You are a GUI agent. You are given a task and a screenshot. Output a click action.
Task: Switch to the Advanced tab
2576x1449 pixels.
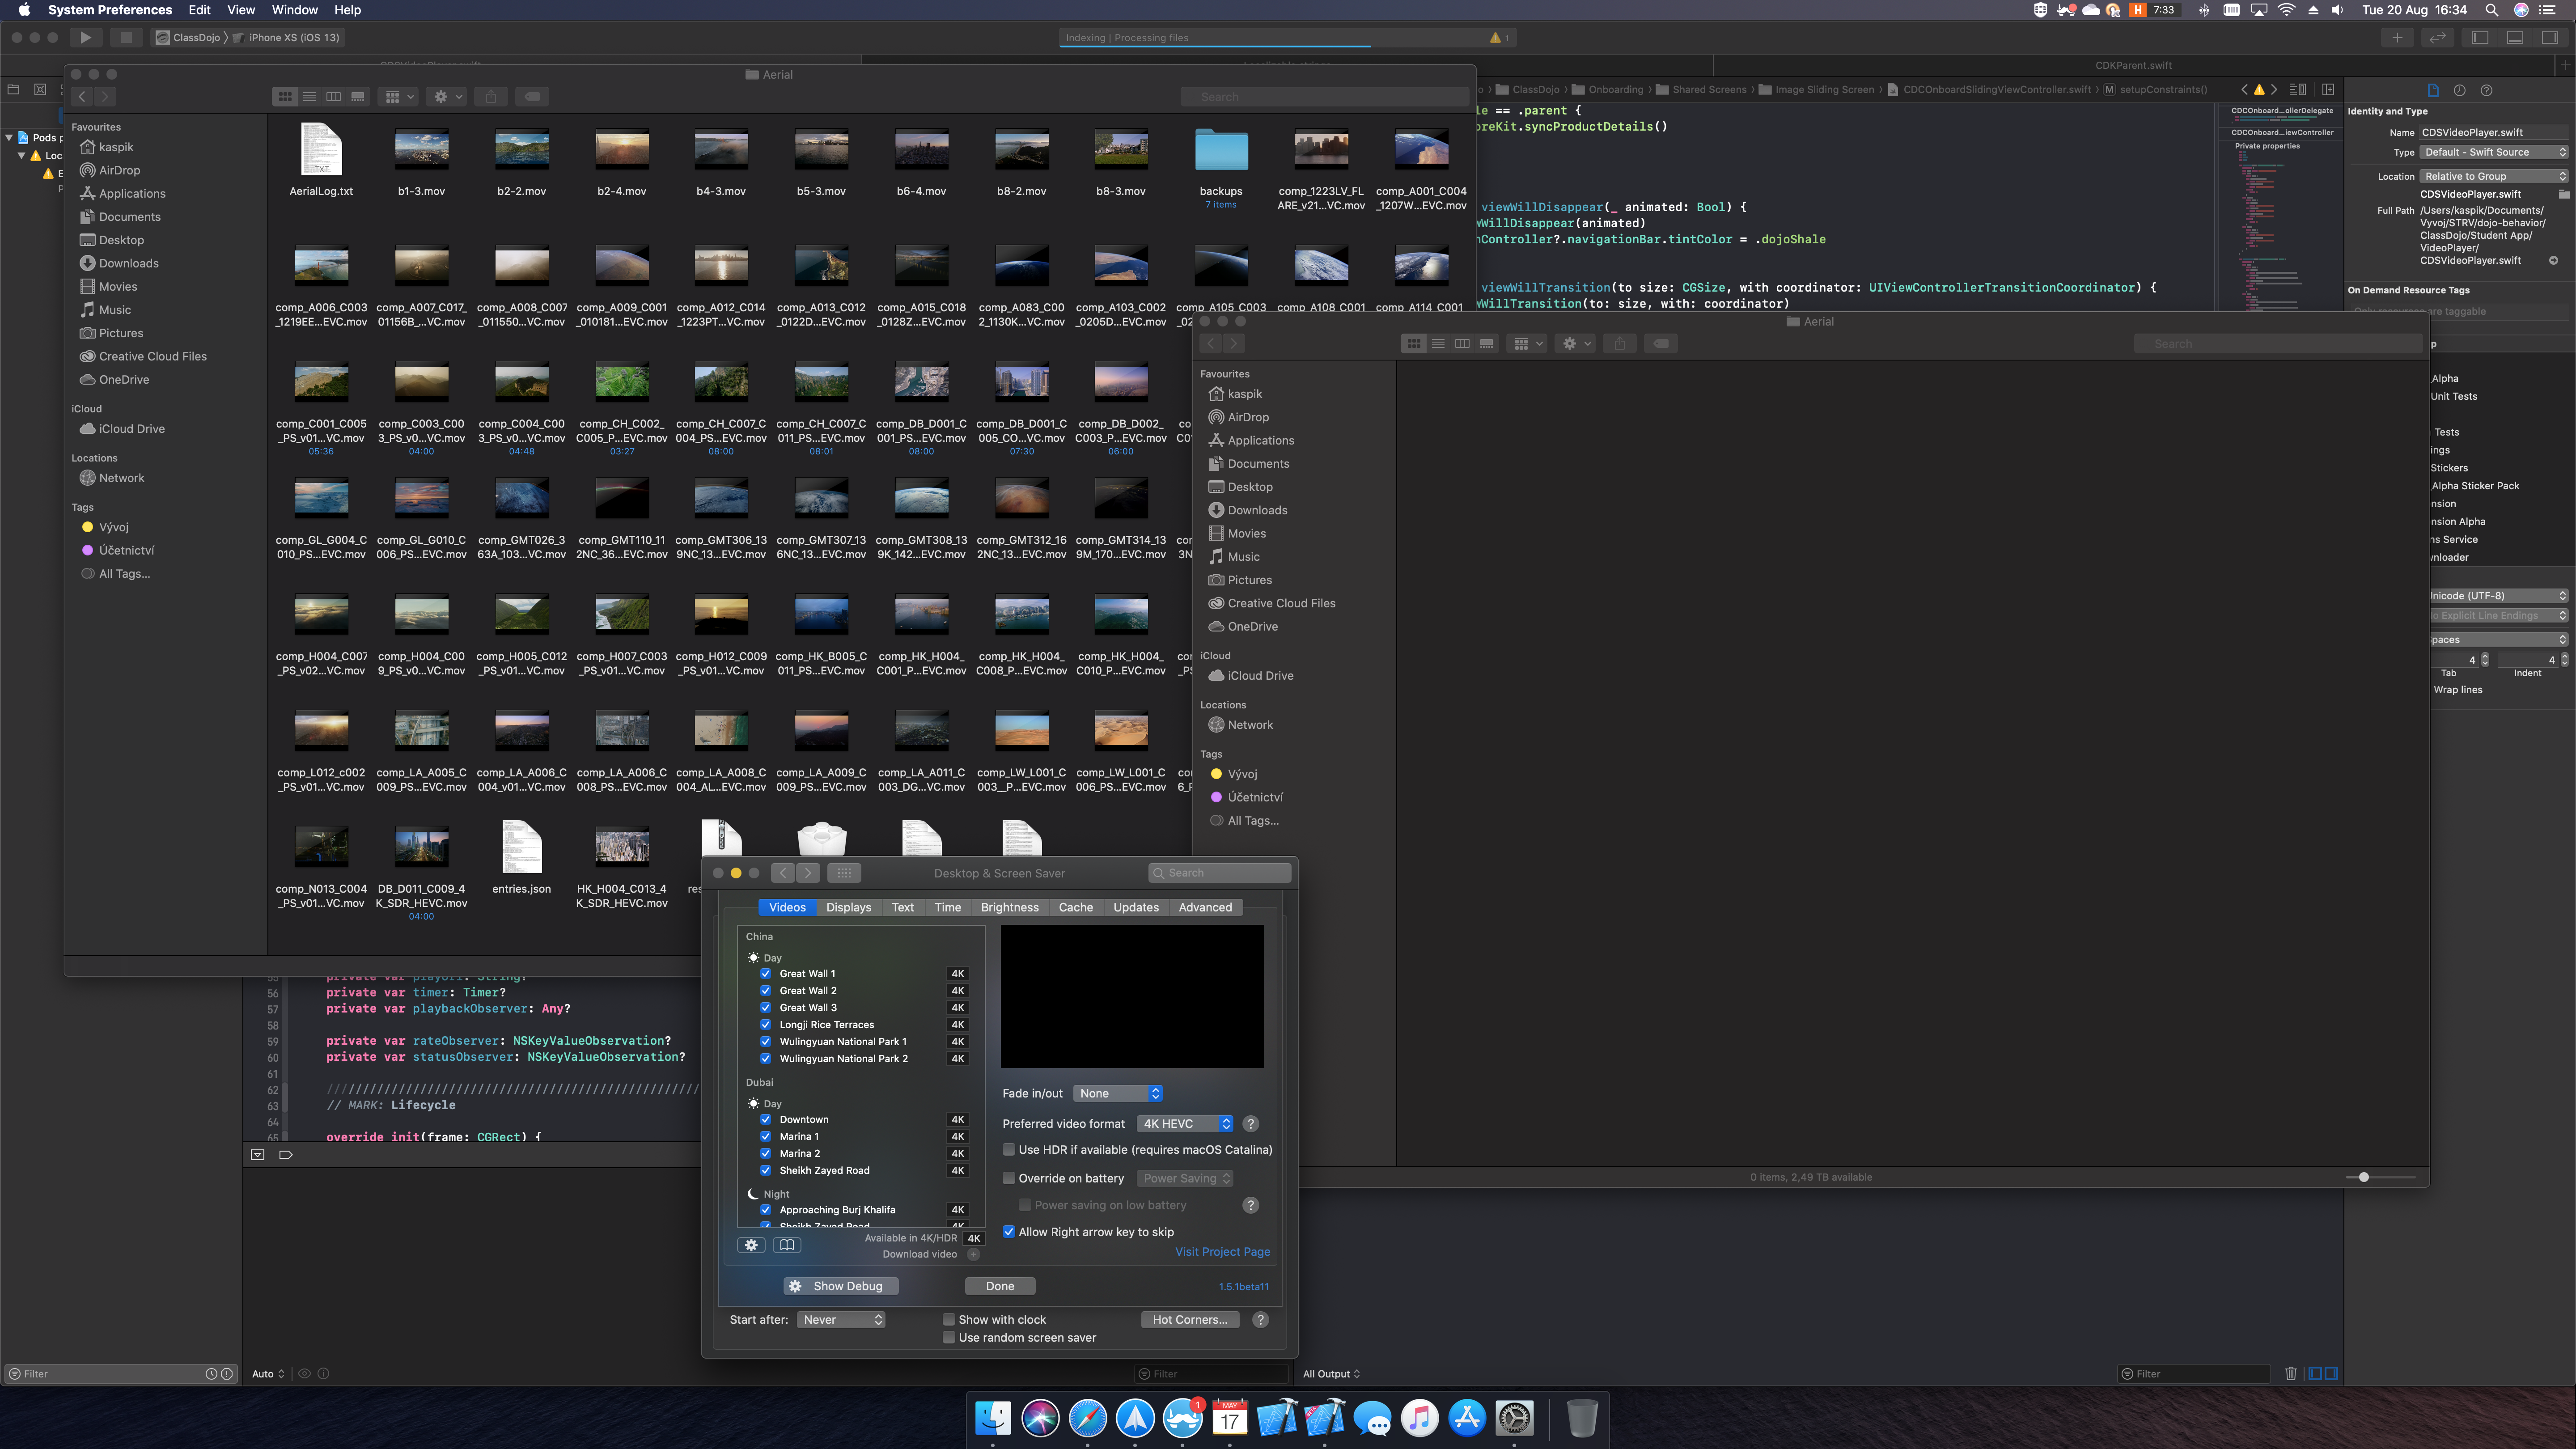[1205, 908]
